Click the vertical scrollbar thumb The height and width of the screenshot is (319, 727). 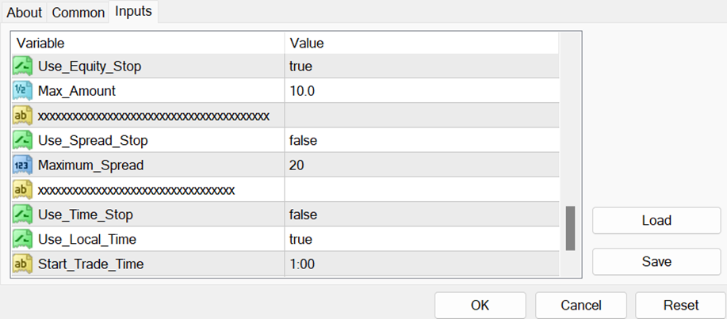[570, 229]
